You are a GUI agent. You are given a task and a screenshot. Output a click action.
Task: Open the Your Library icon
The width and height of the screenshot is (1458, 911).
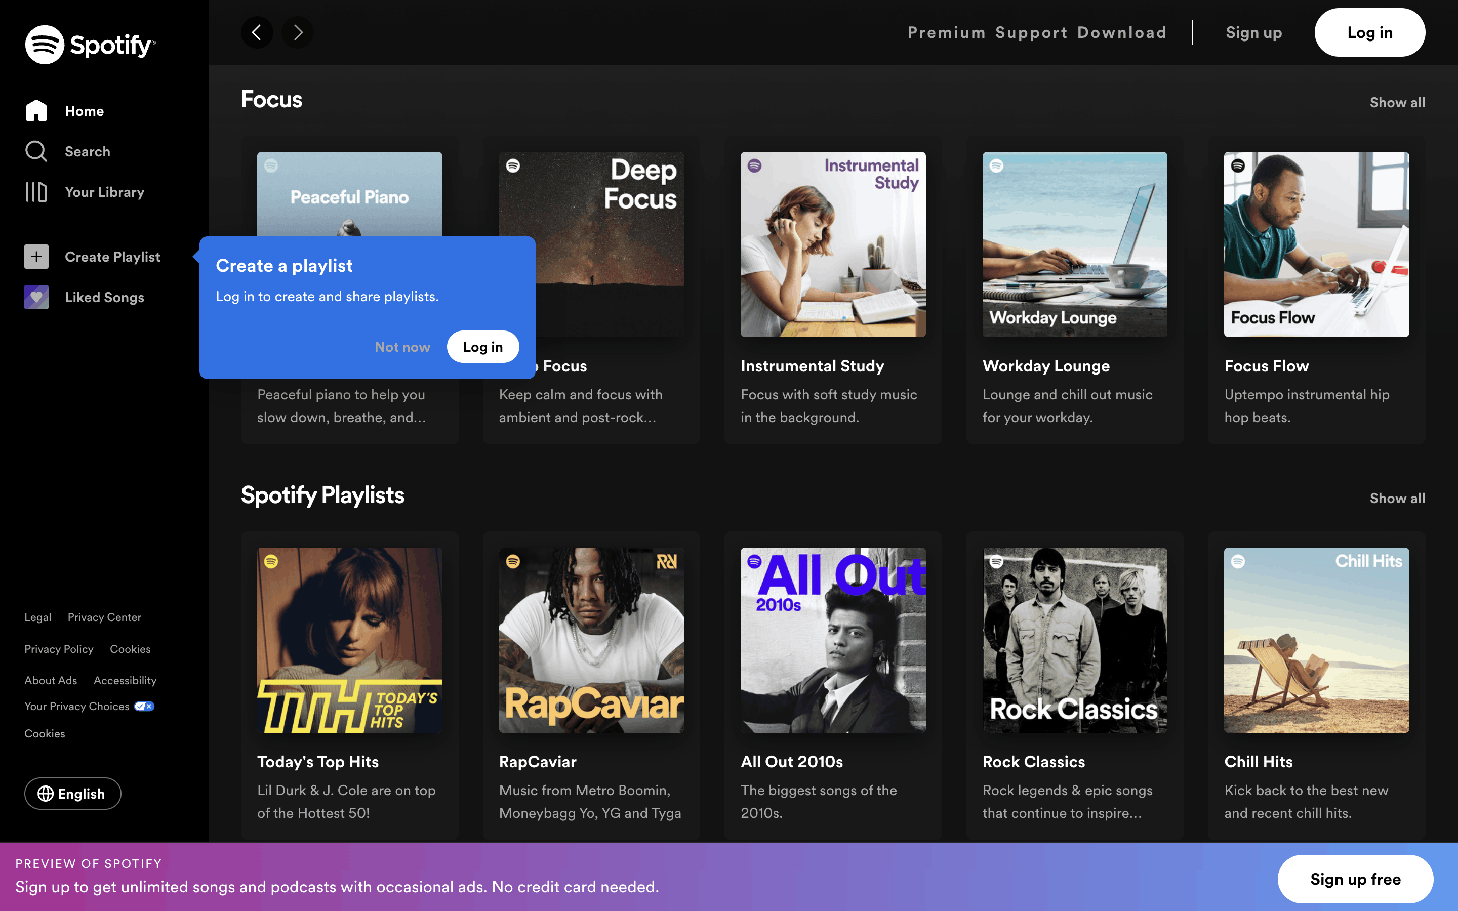(x=36, y=192)
